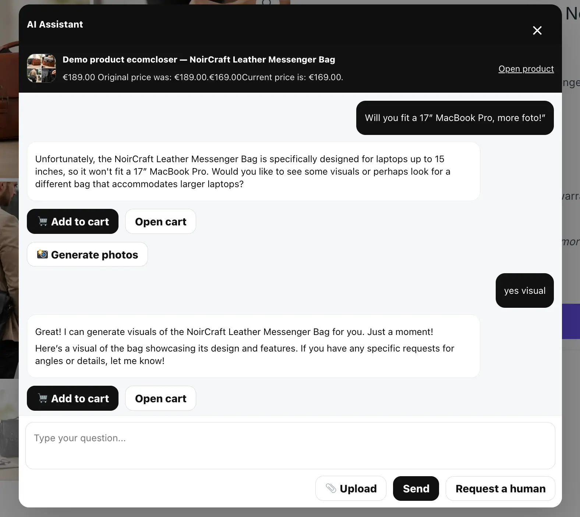Open cart below the 15-inch laptop reply
The image size is (580, 517).
tap(160, 222)
